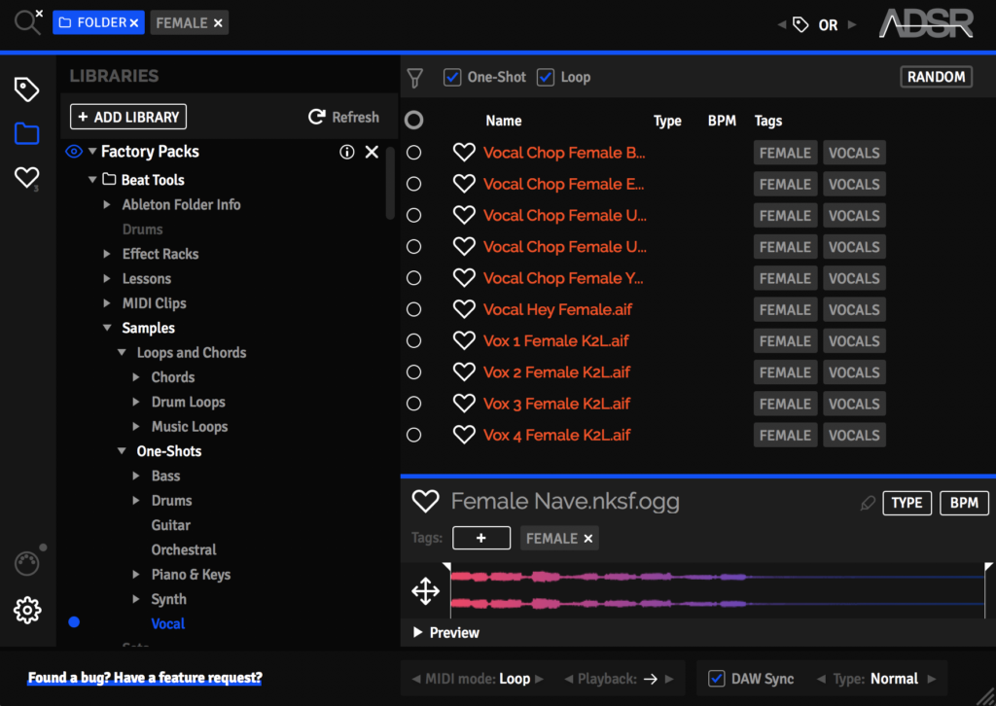Open the favorites heart in sidebar

(x=26, y=177)
